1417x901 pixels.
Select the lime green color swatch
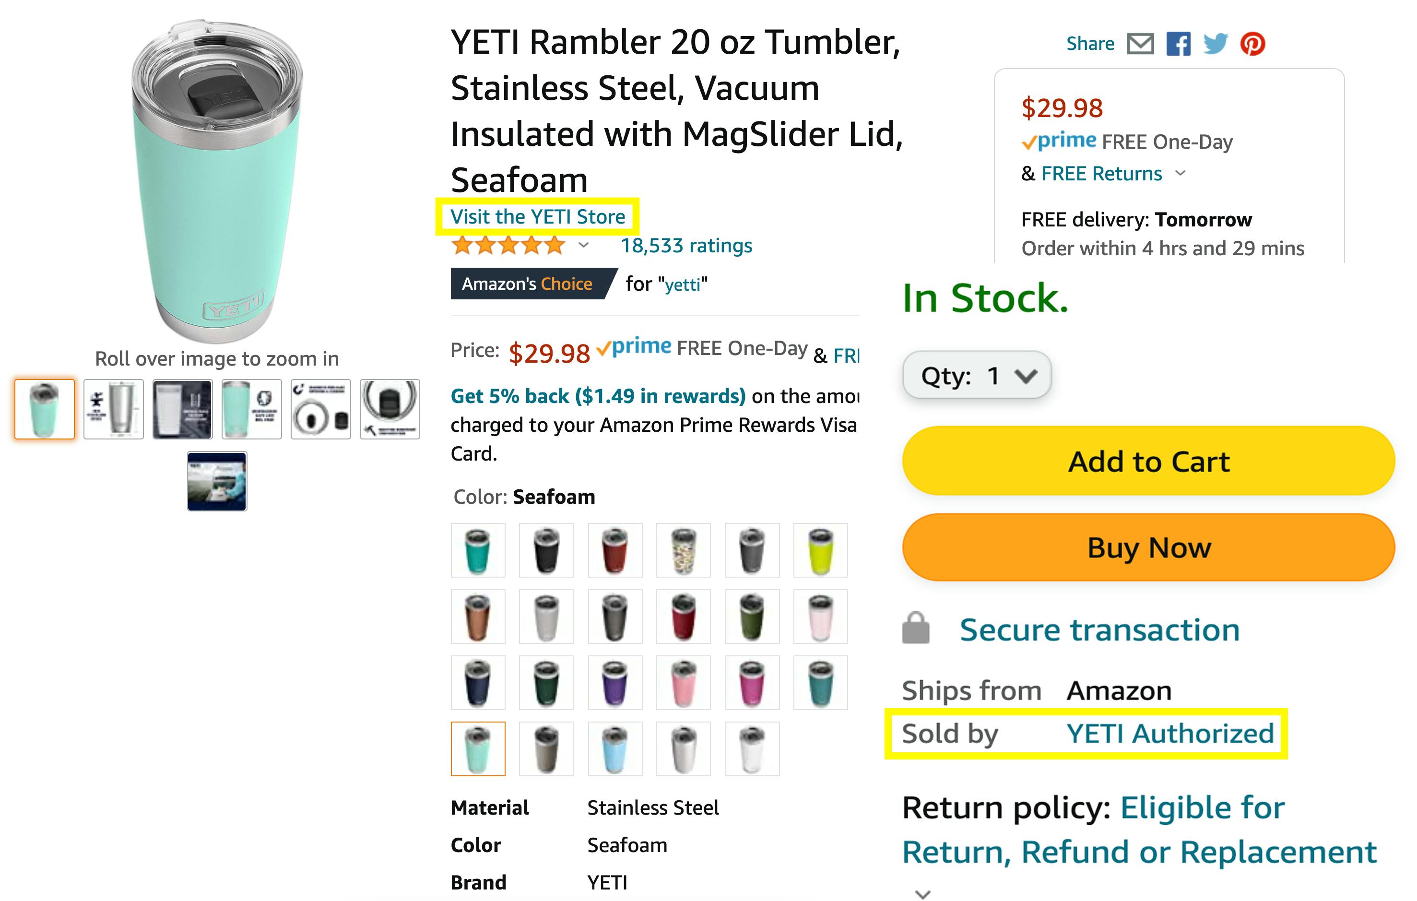(820, 550)
